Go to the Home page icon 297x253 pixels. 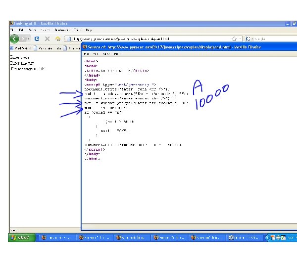click(x=58, y=39)
